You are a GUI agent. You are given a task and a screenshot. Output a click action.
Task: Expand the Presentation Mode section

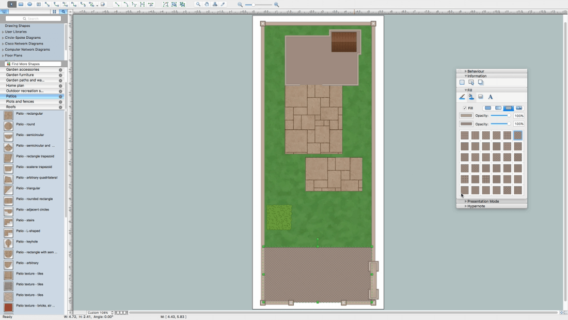point(483,201)
